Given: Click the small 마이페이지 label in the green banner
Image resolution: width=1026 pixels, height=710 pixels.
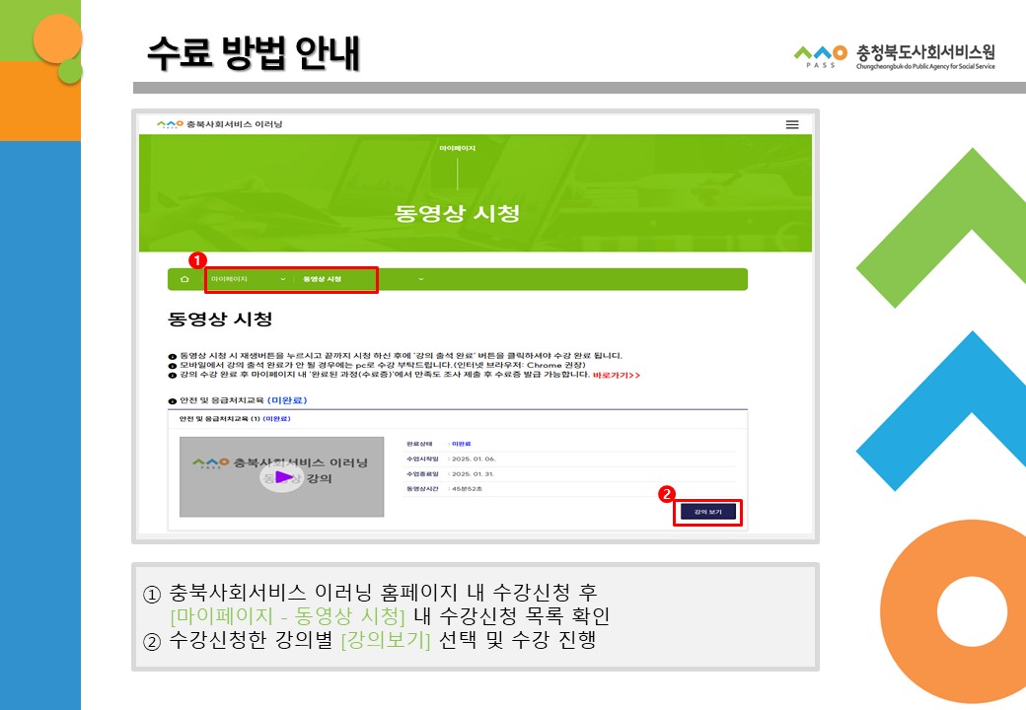Looking at the screenshot, I should point(458,148).
